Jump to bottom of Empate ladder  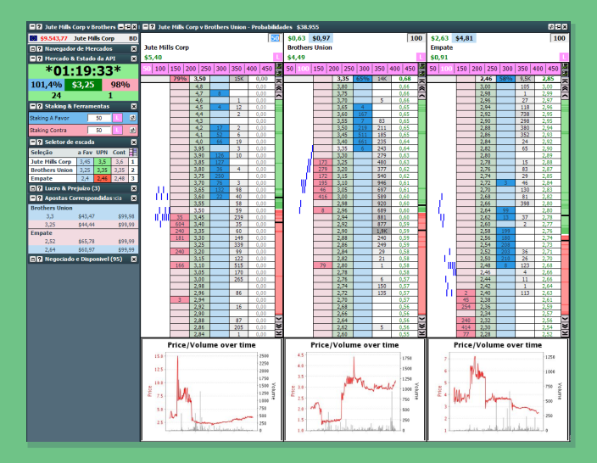coord(565,333)
